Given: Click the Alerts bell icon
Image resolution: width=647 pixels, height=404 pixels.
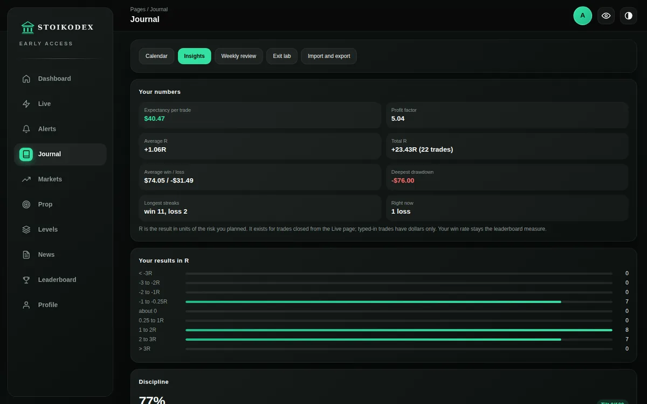Looking at the screenshot, I should (x=26, y=129).
